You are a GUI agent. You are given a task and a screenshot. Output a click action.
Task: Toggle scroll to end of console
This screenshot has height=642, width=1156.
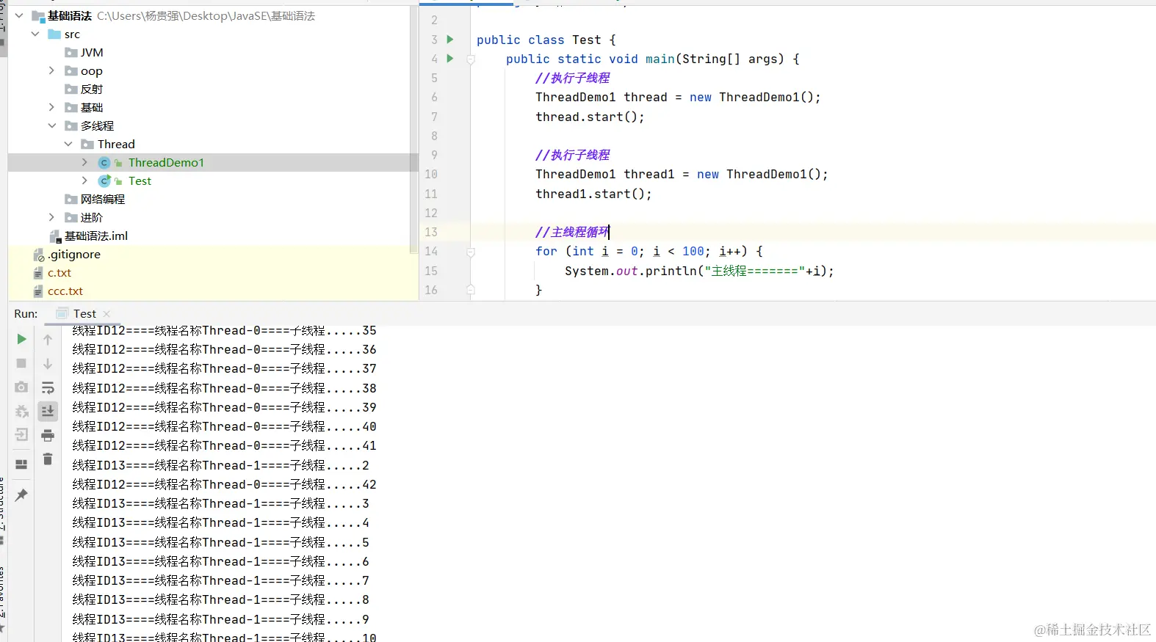[48, 411]
